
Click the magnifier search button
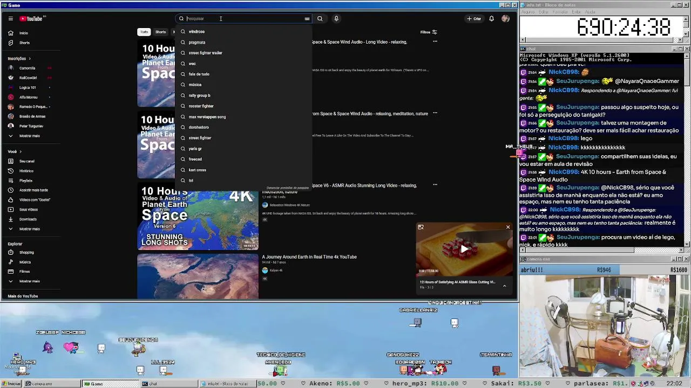(x=320, y=19)
